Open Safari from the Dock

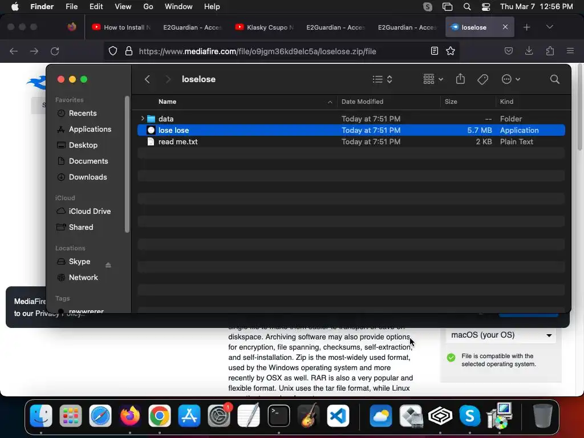pos(100,416)
